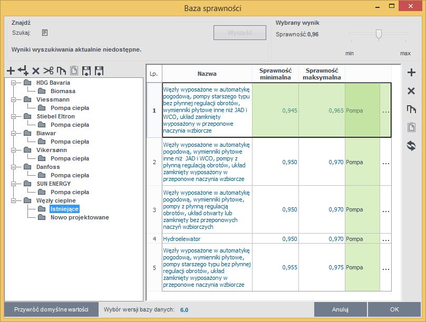The width and height of the screenshot is (426, 322).
Task: Collapse the Stiebel Eltron tree node
Action: click(13, 117)
